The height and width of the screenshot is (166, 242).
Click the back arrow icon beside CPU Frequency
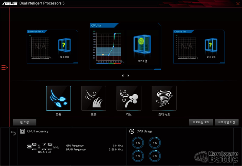point(13,133)
